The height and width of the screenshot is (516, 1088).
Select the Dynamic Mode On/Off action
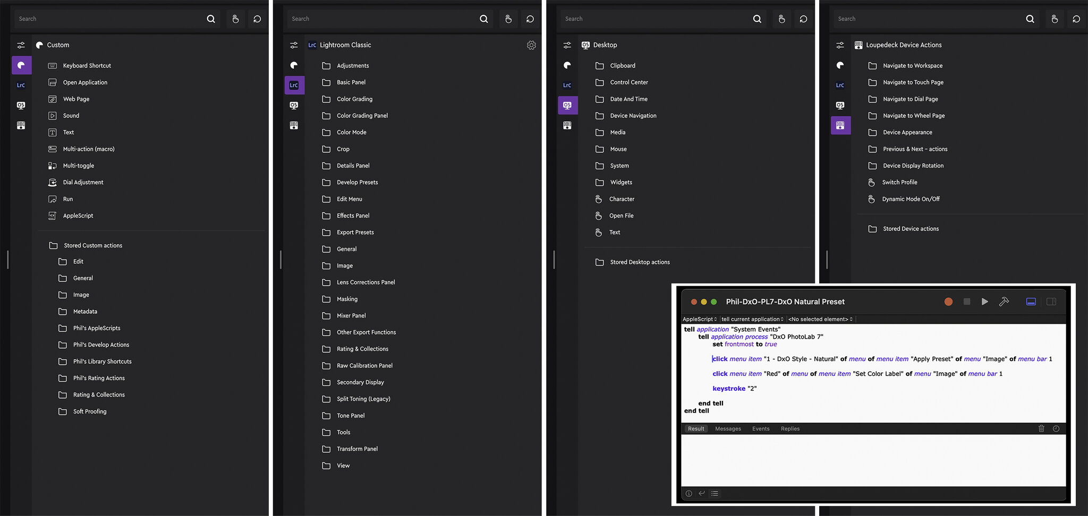coord(911,199)
